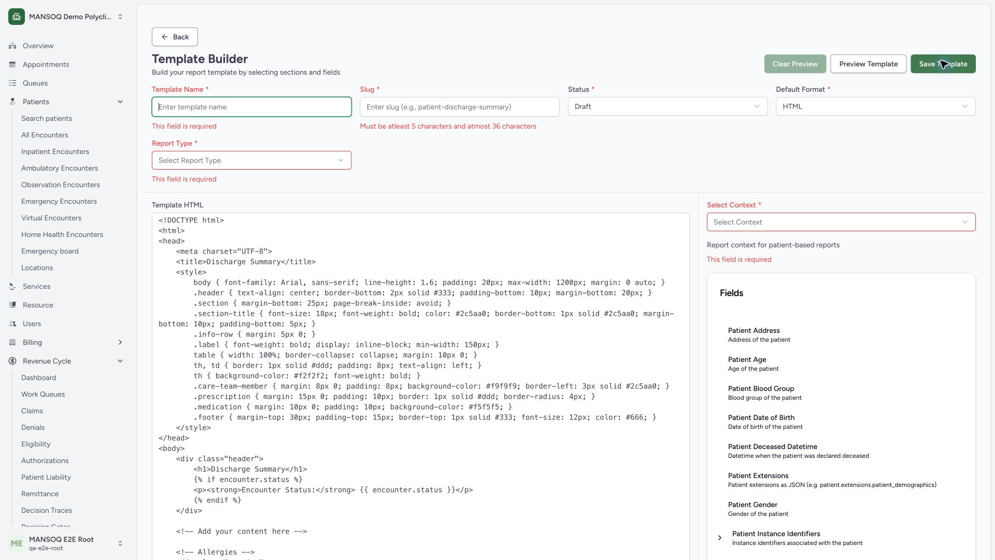The height and width of the screenshot is (560, 995).
Task: Collapse the Revenue Cycle menu chevron
Action: click(x=120, y=361)
